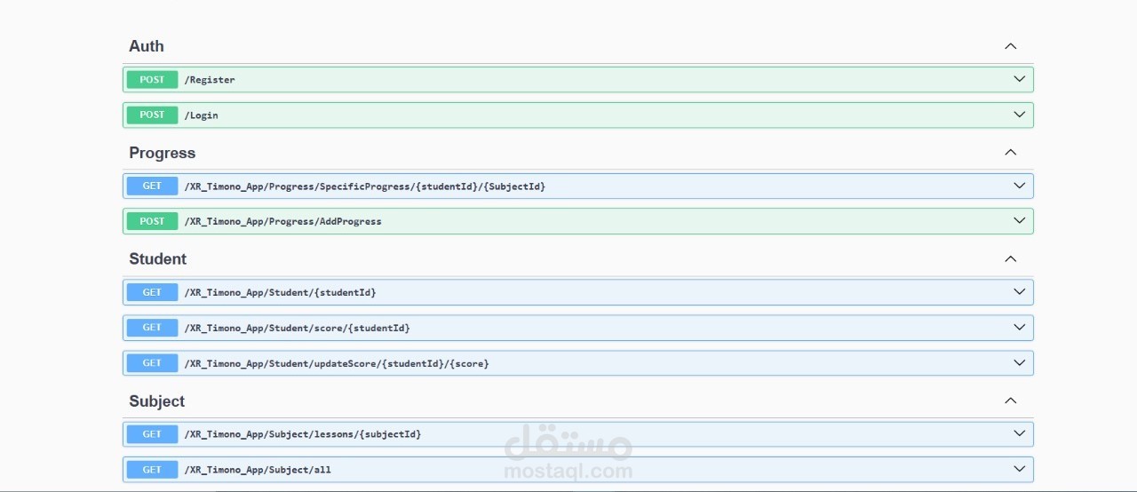Screen dimensions: 1137x492
Task: Click the GET badge for Subject/lessons
Action: coord(152,434)
